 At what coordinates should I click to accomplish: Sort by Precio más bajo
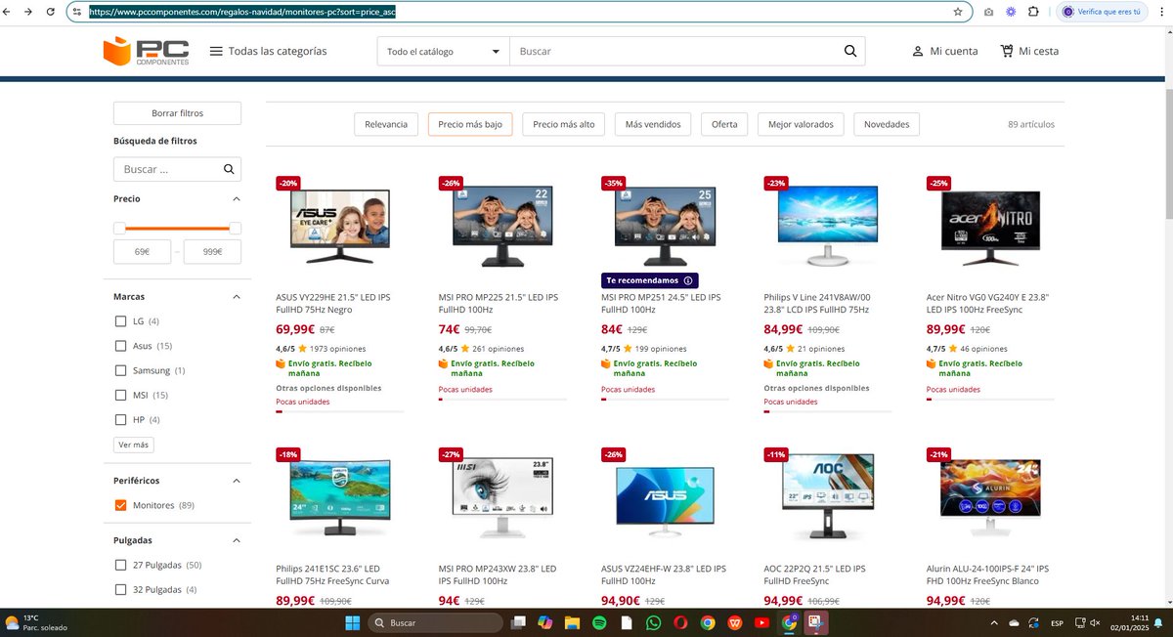pos(470,124)
